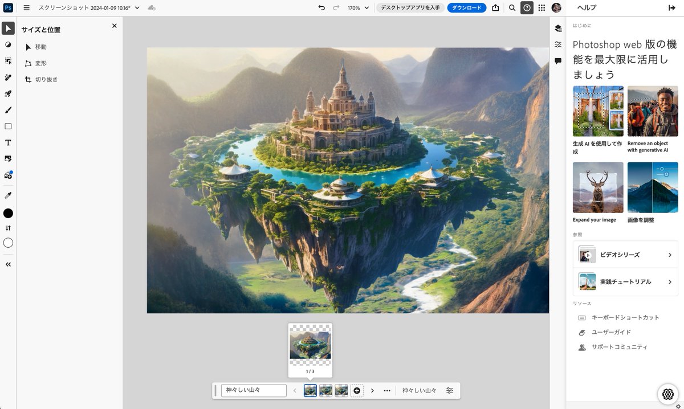Open the Expand your image card
684x409 pixels.
pos(598,193)
